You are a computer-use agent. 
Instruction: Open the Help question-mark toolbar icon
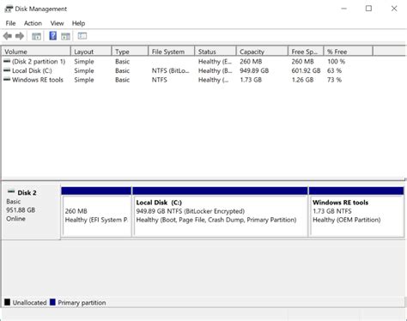click(x=53, y=36)
